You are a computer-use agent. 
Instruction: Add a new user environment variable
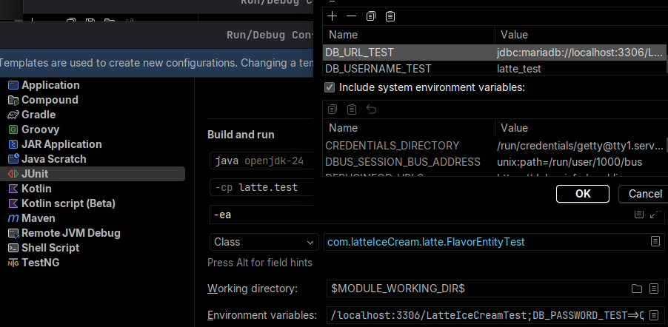332,16
